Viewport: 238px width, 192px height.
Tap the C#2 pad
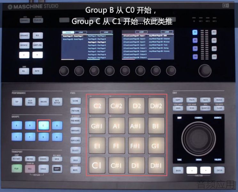pos(117,106)
